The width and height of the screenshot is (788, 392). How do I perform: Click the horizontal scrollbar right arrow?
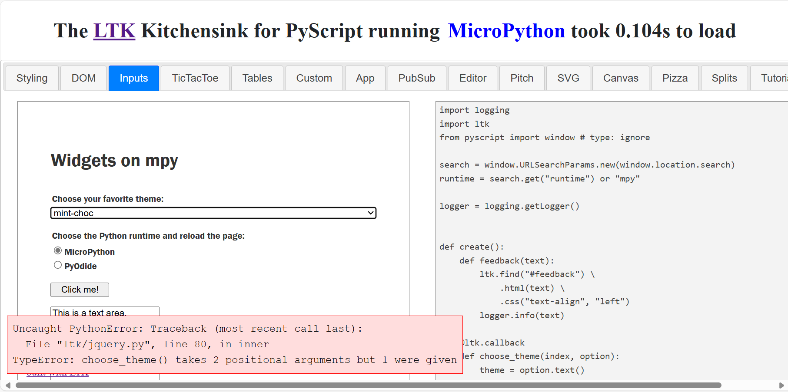point(781,385)
